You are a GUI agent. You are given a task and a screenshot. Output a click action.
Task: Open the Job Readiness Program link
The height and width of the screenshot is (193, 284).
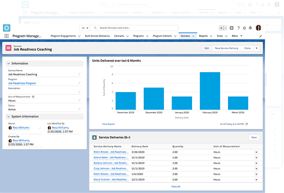pyautogui.click(x=22, y=83)
